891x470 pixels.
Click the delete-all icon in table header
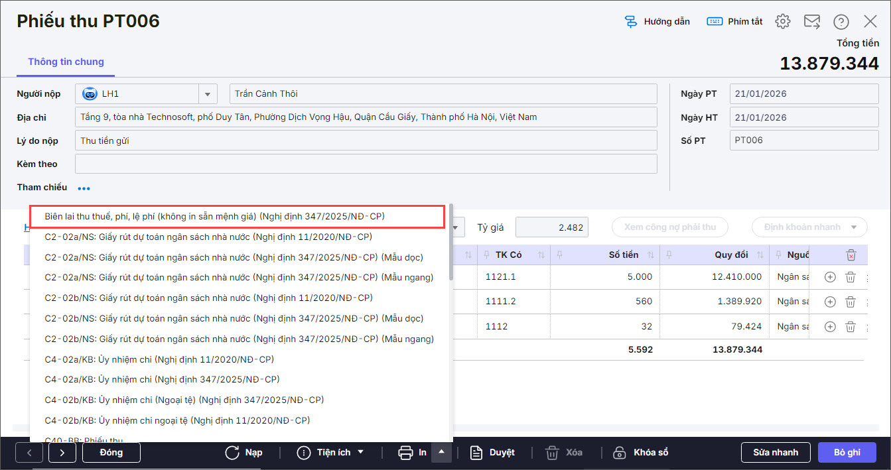(x=851, y=255)
